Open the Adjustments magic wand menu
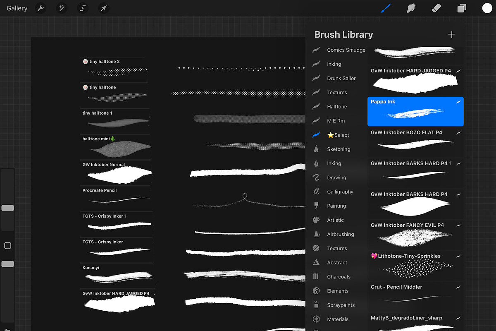This screenshot has height=331, width=496. [62, 8]
